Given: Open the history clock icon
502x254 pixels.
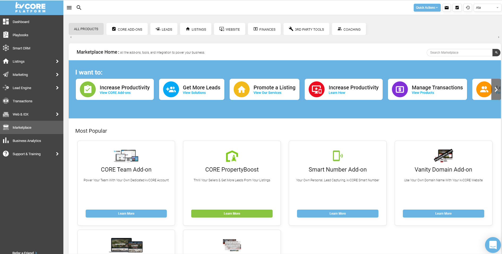Looking at the screenshot, I should tap(468, 8).
